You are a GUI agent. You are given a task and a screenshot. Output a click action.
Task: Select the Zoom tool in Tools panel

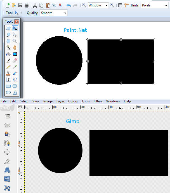pyautogui.click(x=15, y=41)
